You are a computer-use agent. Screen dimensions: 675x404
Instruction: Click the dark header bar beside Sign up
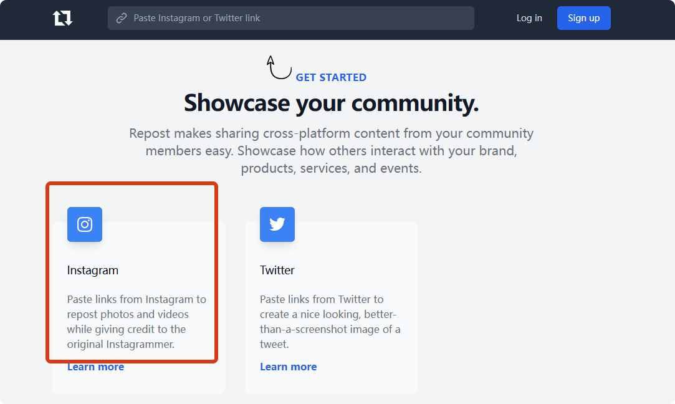(x=642, y=18)
